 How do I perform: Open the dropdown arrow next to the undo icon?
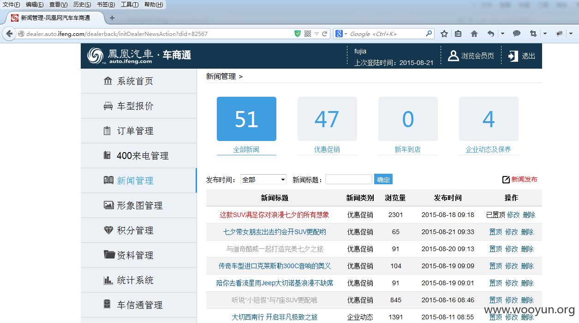[502, 34]
